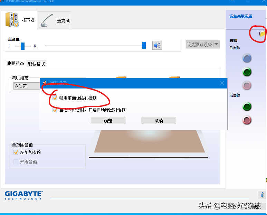Screen dimensions: 267x215
Task: Open the yellow folder jack settings icon
Action: pyautogui.click(x=263, y=34)
